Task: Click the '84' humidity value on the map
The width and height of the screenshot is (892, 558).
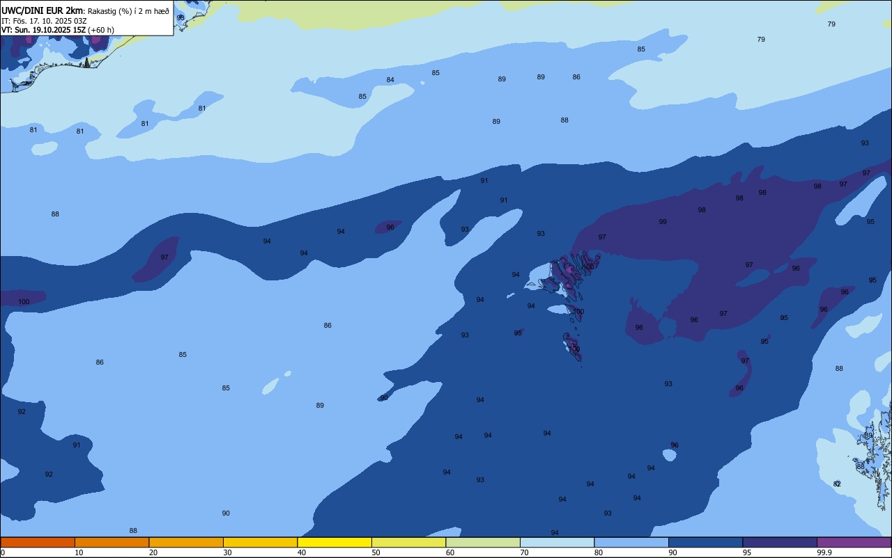Action: [x=390, y=80]
